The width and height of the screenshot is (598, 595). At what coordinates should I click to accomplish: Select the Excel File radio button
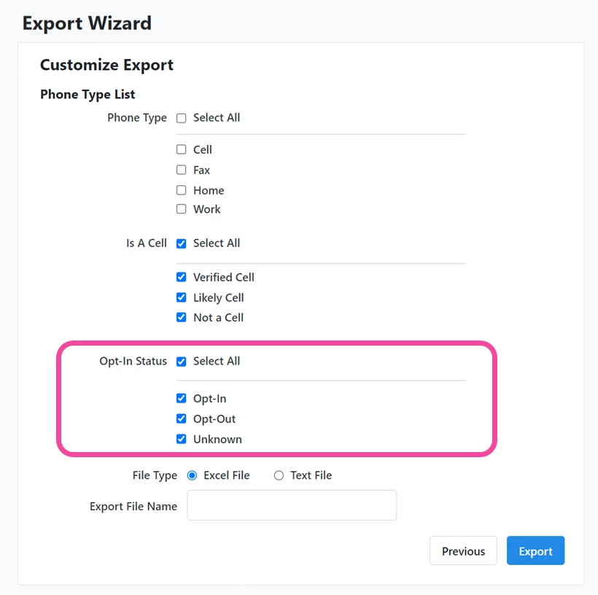tap(192, 475)
